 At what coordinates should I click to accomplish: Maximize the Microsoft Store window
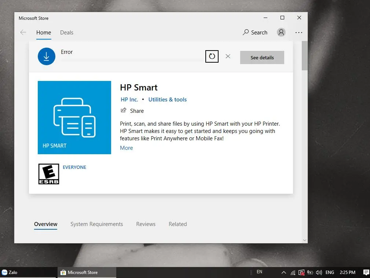coord(282,18)
